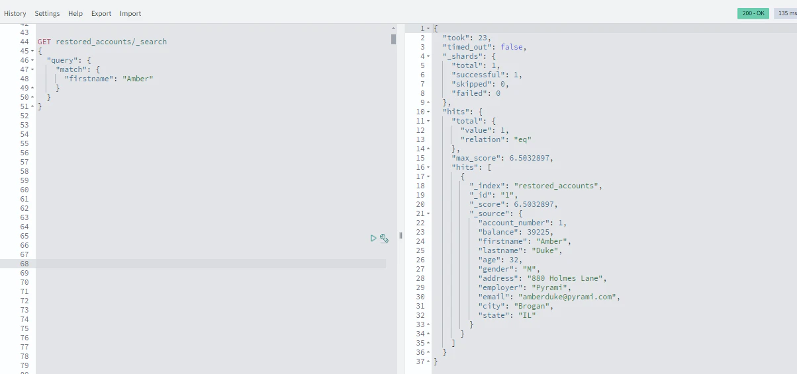Image resolution: width=797 pixels, height=374 pixels.
Task: Click line number 24 in the response gutter
Action: pyautogui.click(x=420, y=241)
